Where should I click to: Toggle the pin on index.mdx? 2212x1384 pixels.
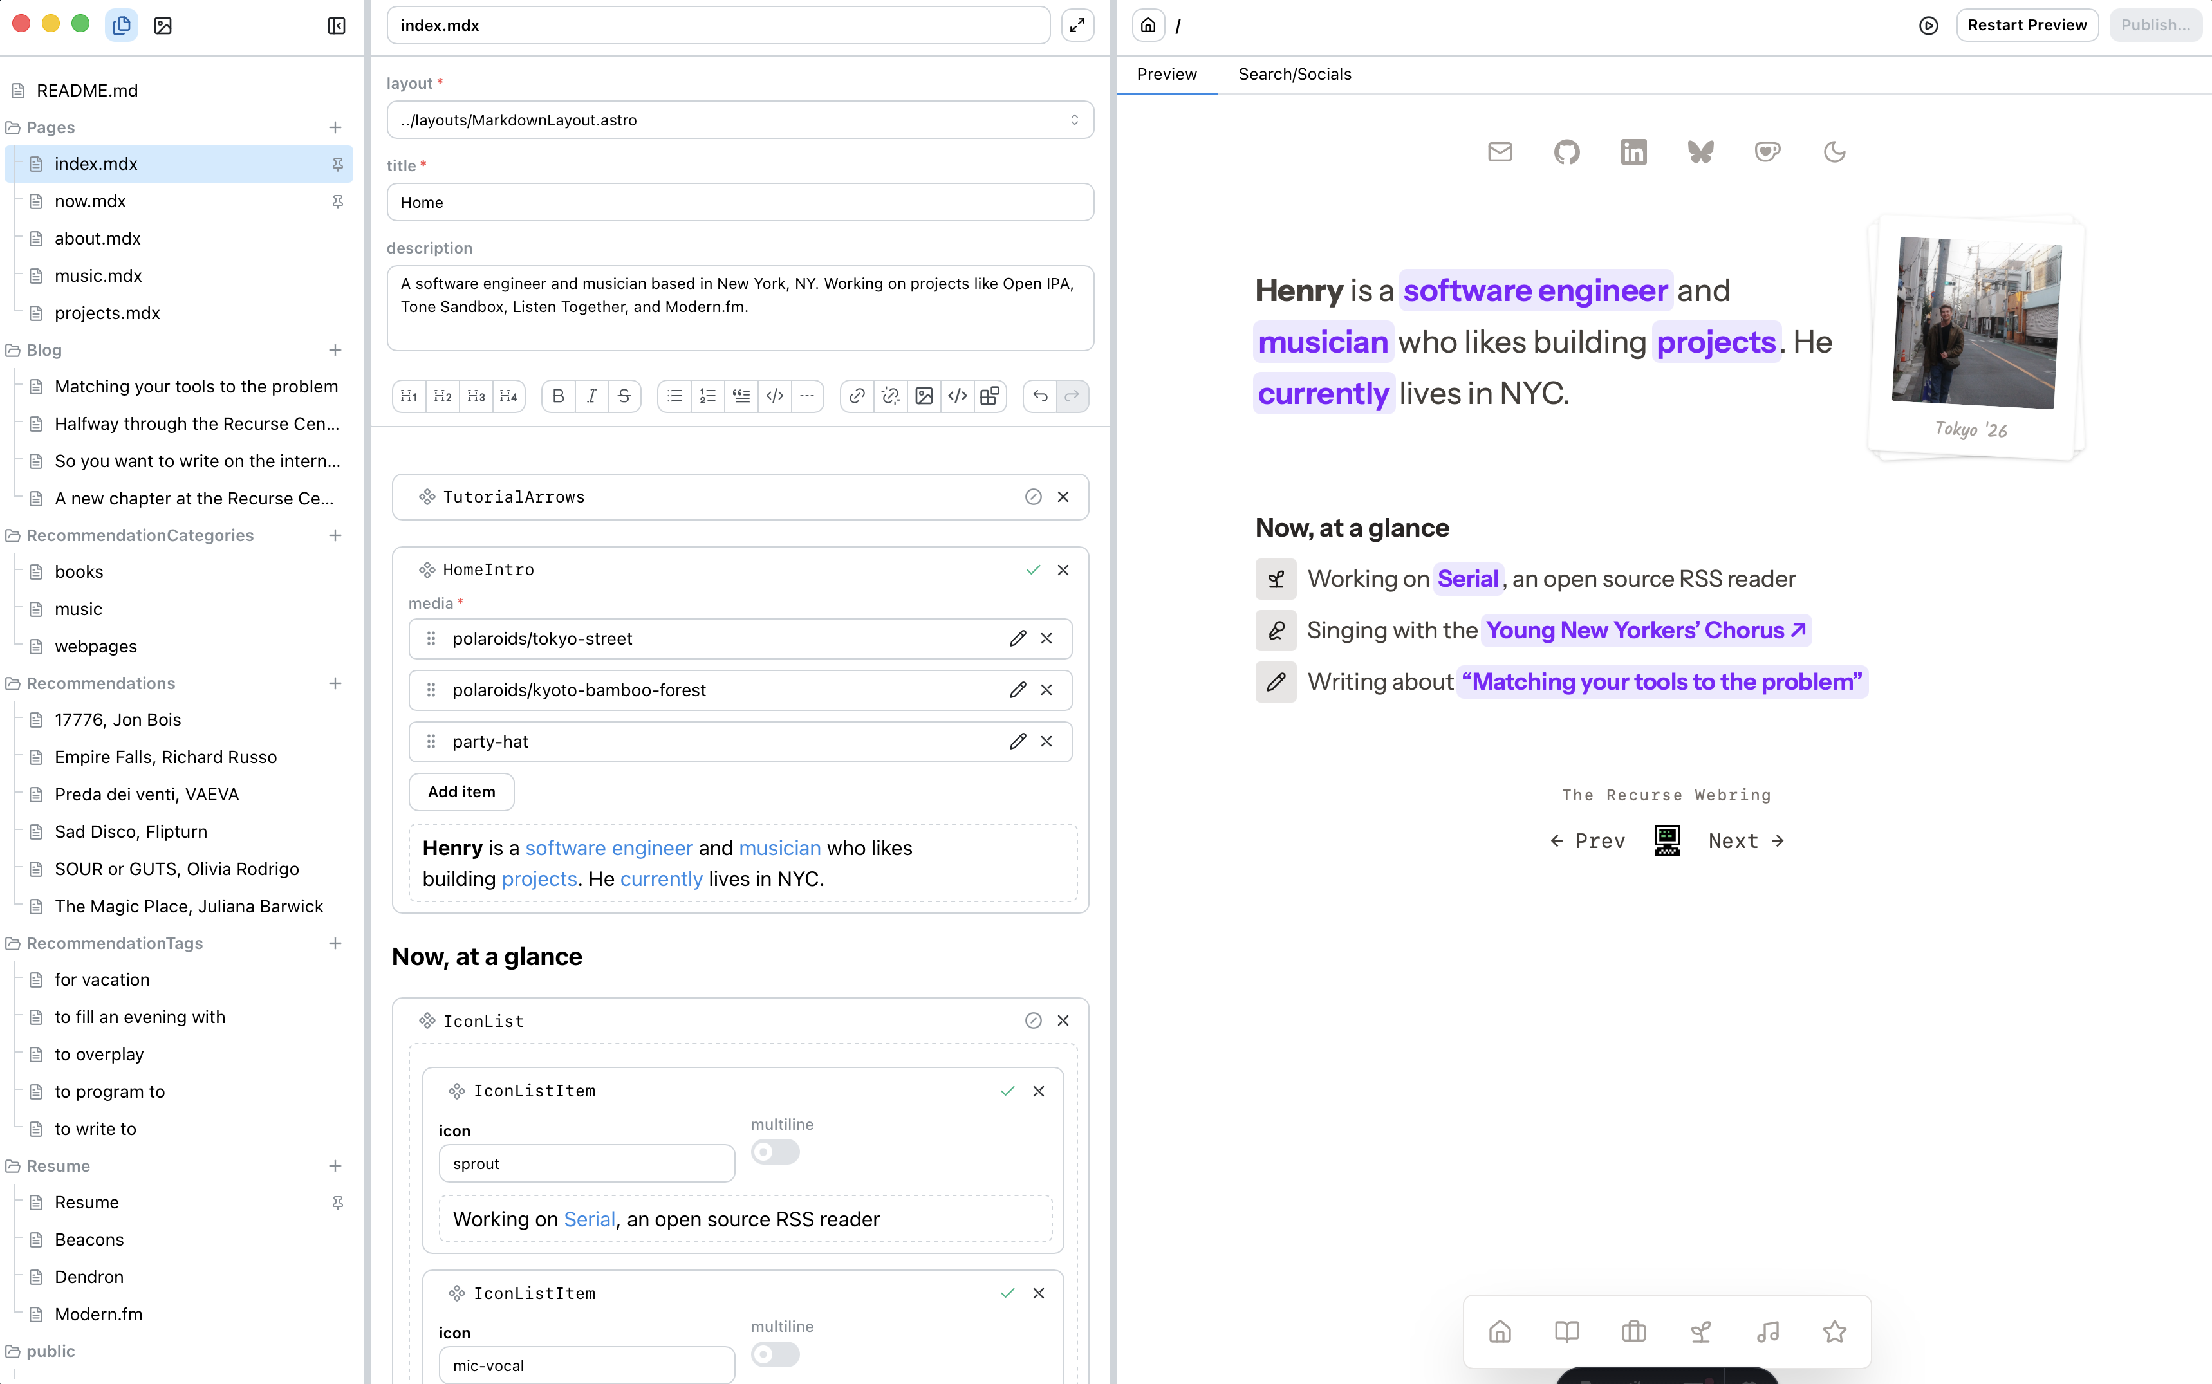(337, 165)
